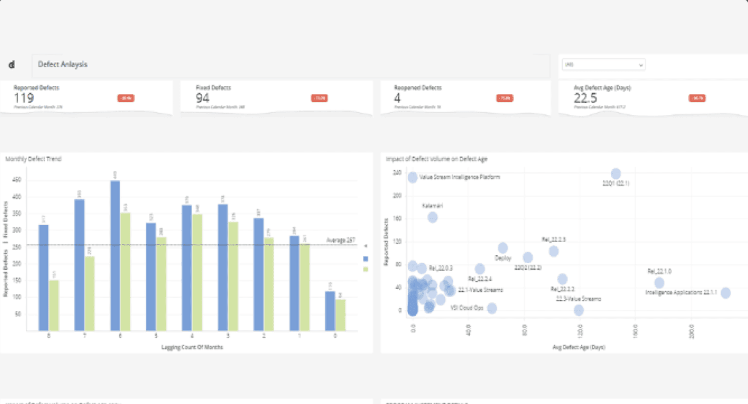
Task: Click the green bar for month 8
Action: [54, 305]
